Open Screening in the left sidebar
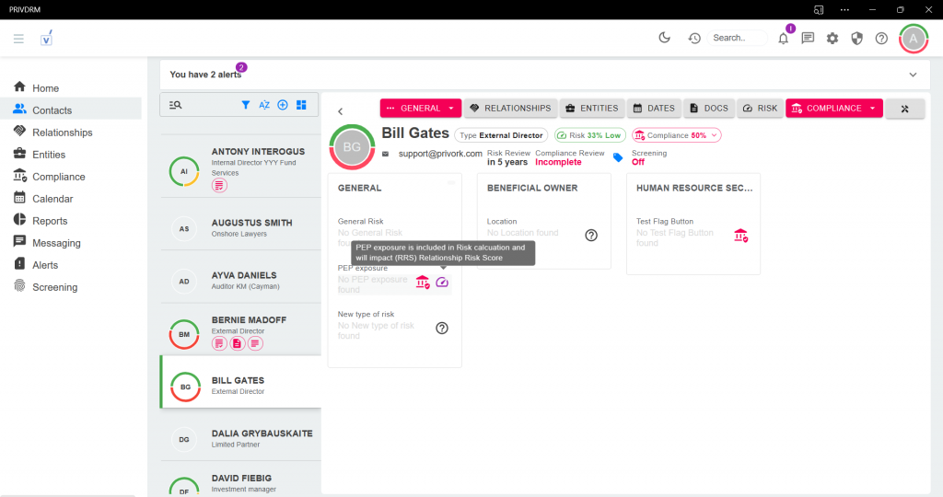 54,287
